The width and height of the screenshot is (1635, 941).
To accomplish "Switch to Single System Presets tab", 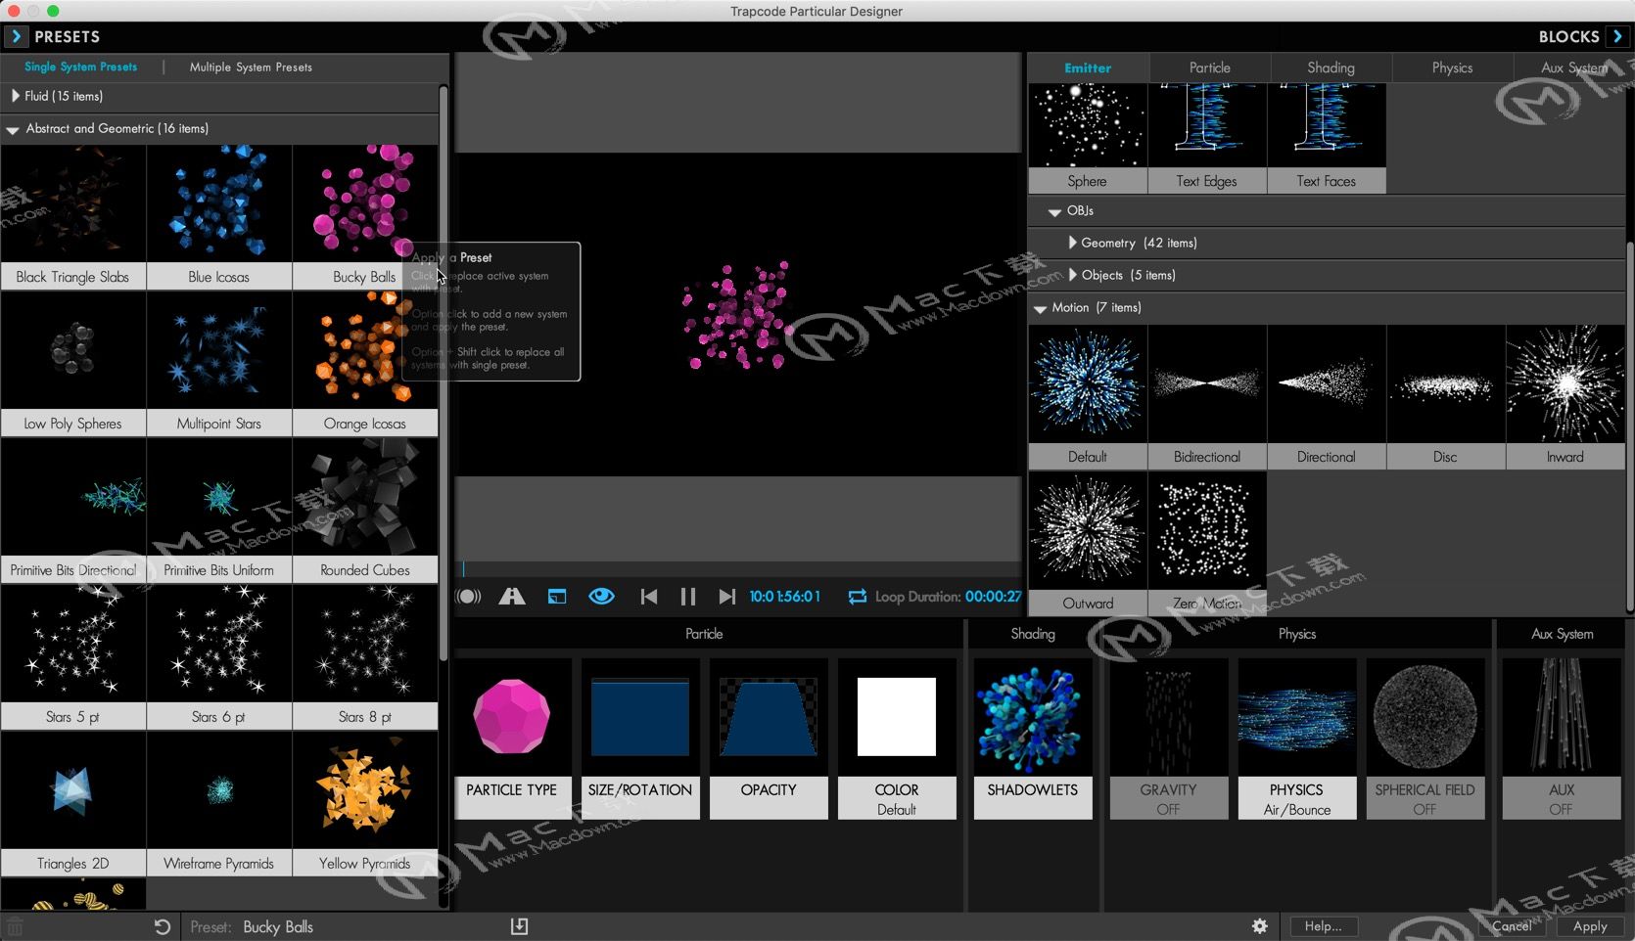I will tap(80, 67).
